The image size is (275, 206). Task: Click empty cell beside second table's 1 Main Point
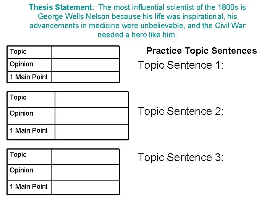92,132
